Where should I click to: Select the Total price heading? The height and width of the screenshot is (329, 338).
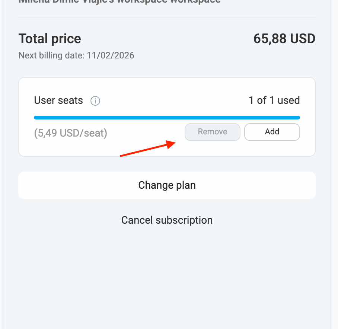point(50,39)
